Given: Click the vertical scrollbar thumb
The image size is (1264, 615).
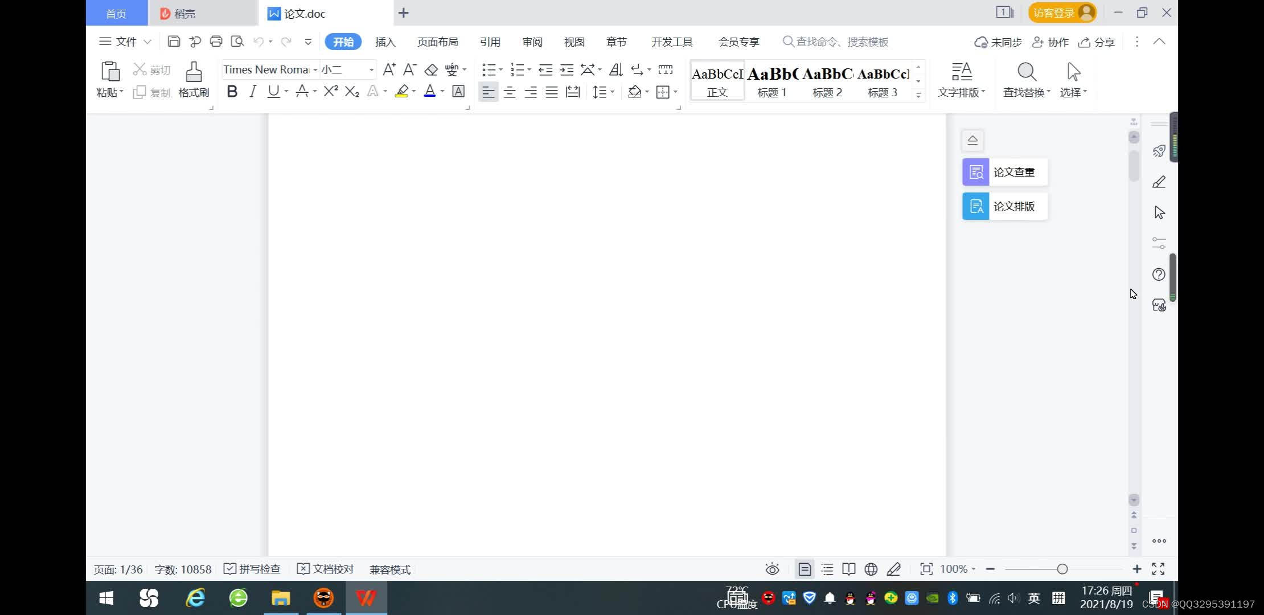Looking at the screenshot, I should [1134, 165].
